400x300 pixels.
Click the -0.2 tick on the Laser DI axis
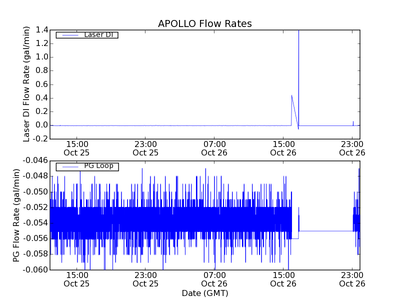[x=40, y=139]
